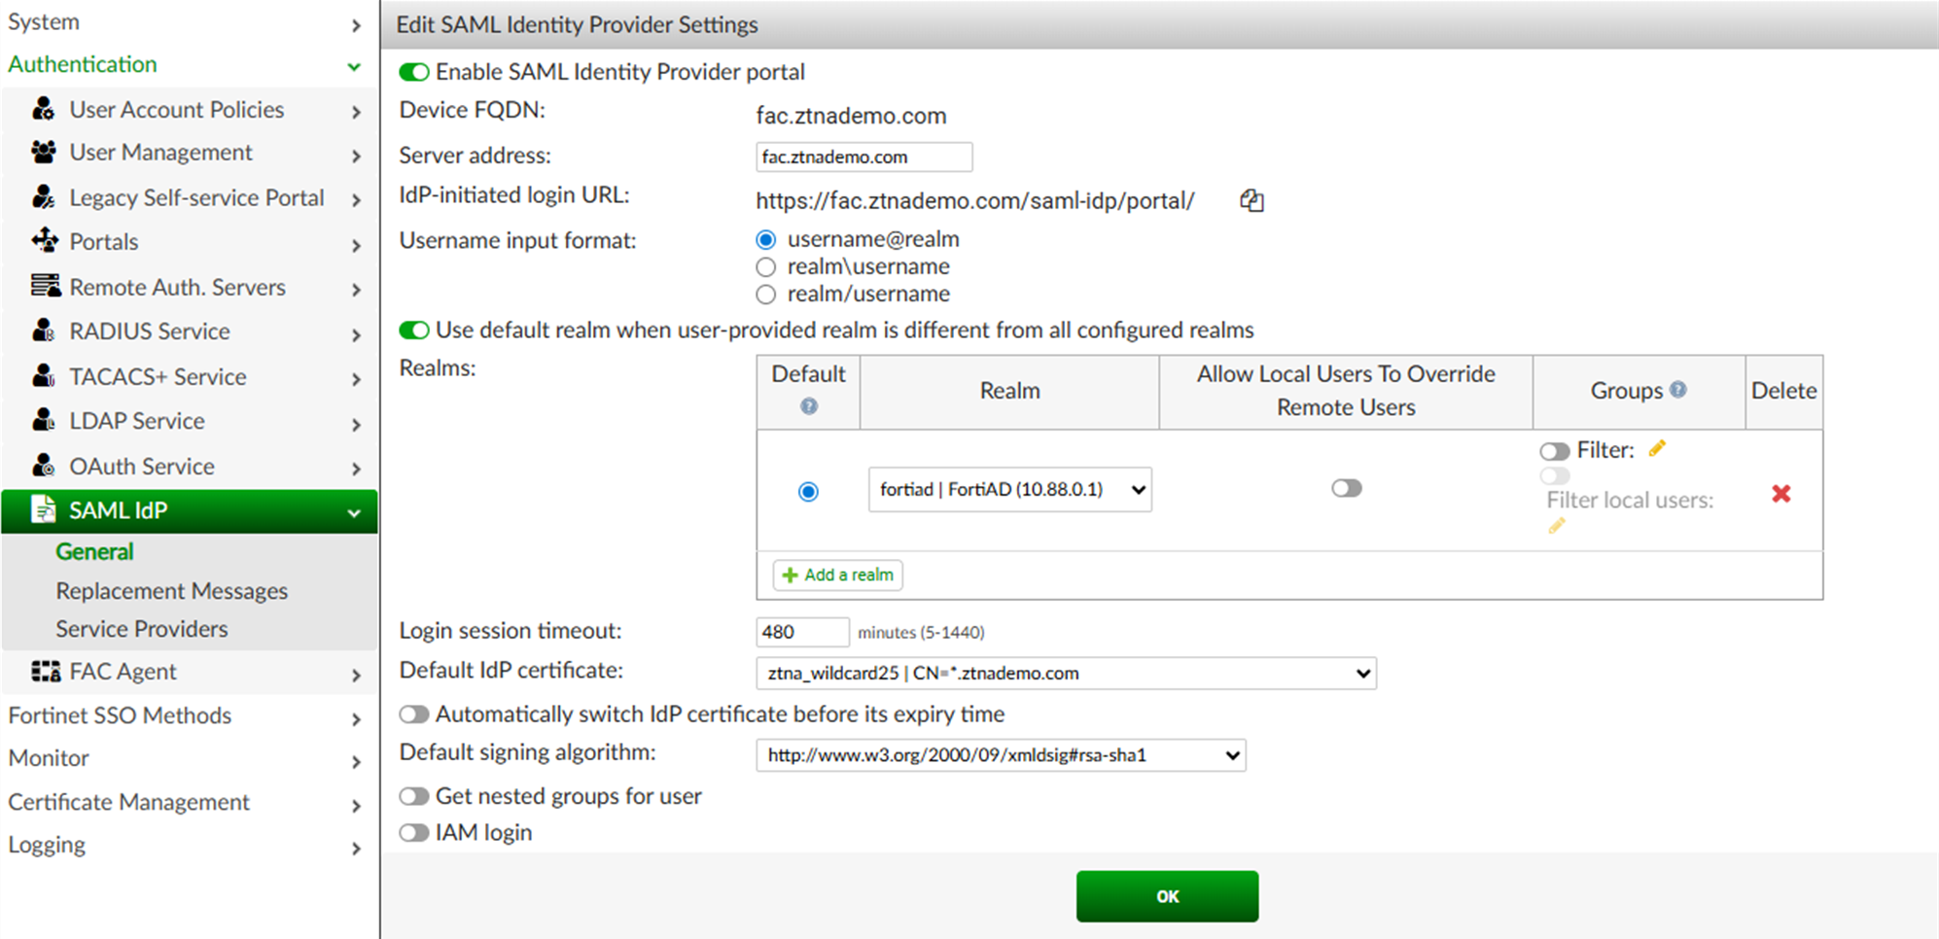Click the Add a realm button
This screenshot has width=1939, height=939.
838,574
